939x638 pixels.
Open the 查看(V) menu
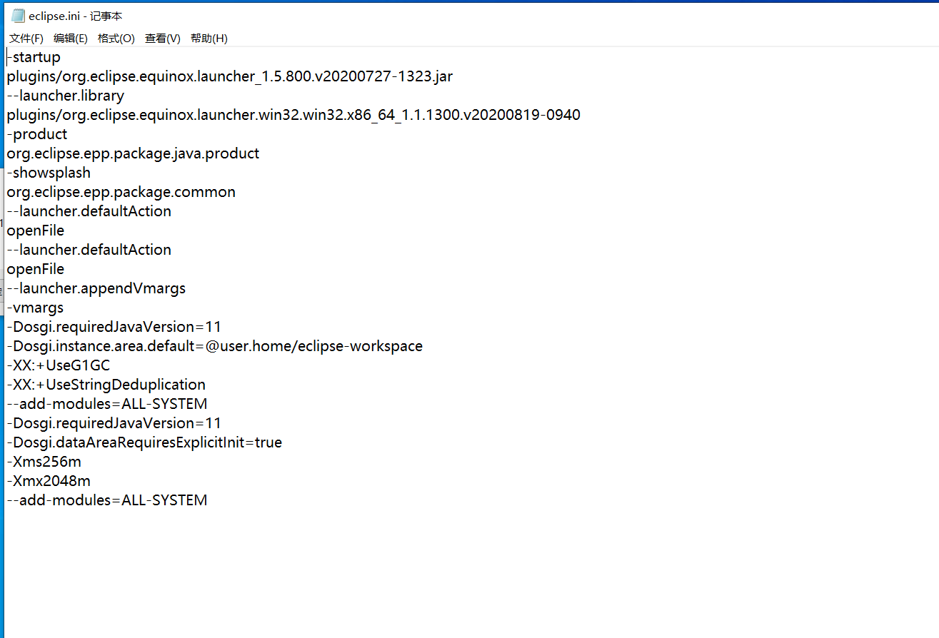pos(163,39)
